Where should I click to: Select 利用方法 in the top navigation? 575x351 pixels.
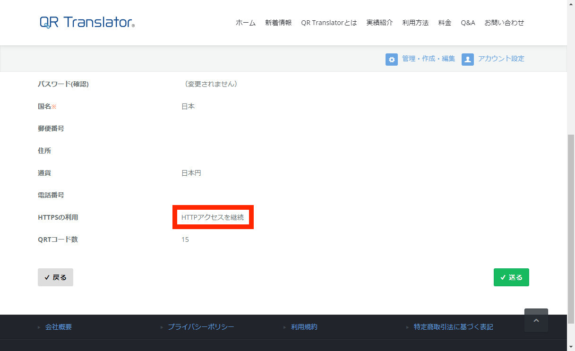(415, 23)
